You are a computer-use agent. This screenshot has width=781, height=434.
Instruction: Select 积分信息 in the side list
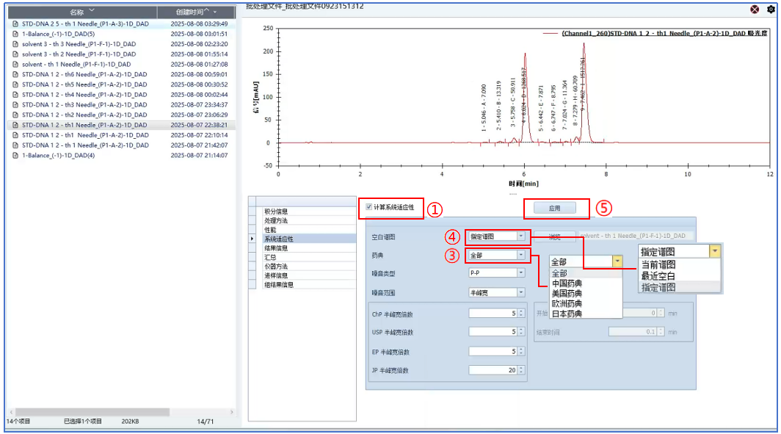coord(277,211)
